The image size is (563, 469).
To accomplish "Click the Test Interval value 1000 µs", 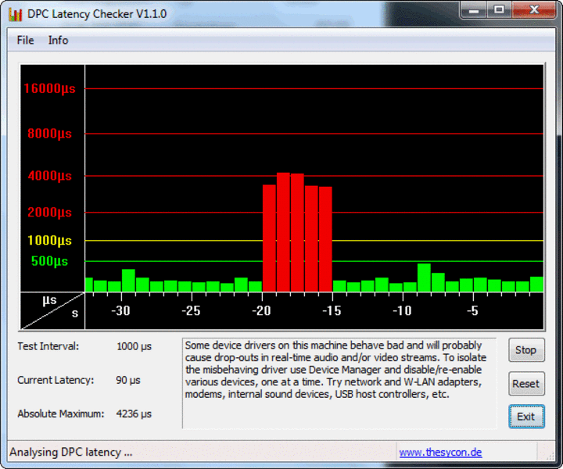I will (x=134, y=346).
